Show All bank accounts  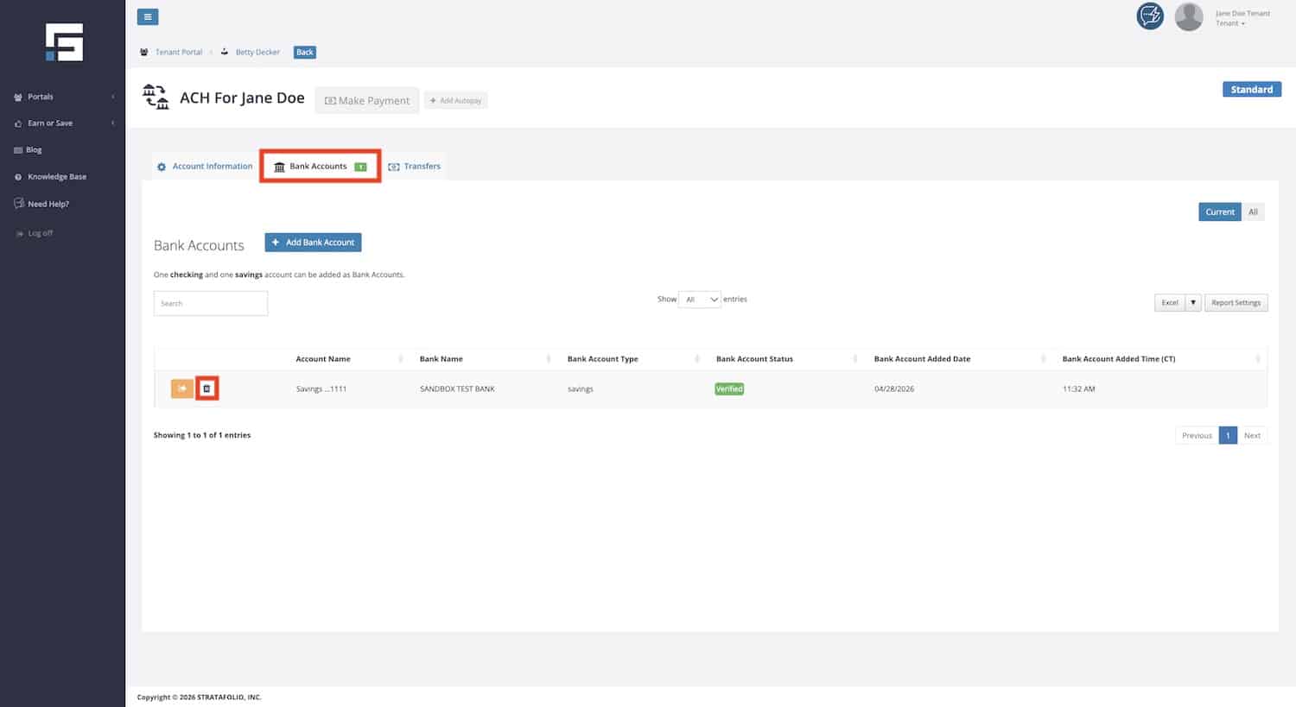tap(1253, 211)
